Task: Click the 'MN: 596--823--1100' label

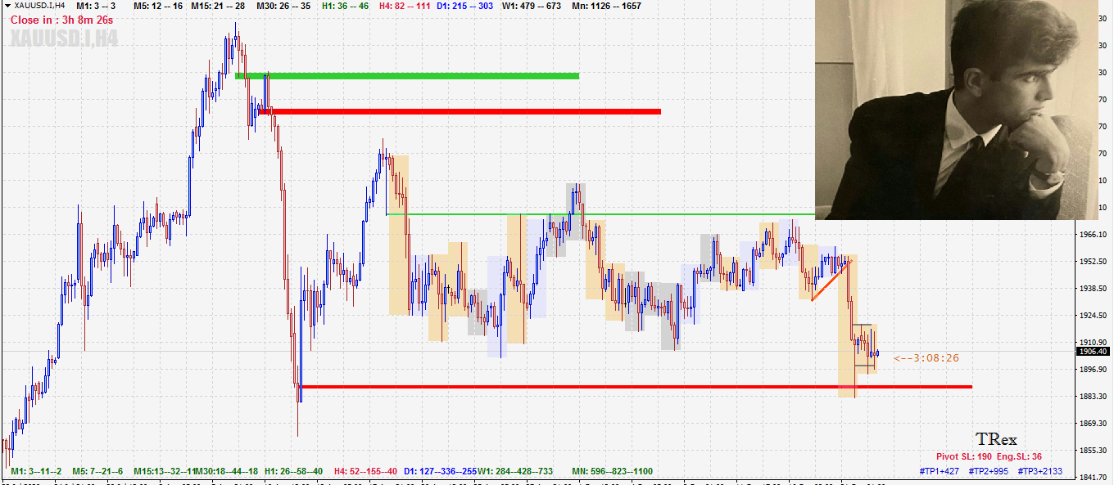Action: point(612,472)
